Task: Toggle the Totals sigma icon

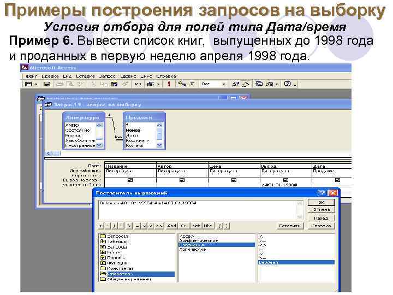Action: pyautogui.click(x=192, y=84)
